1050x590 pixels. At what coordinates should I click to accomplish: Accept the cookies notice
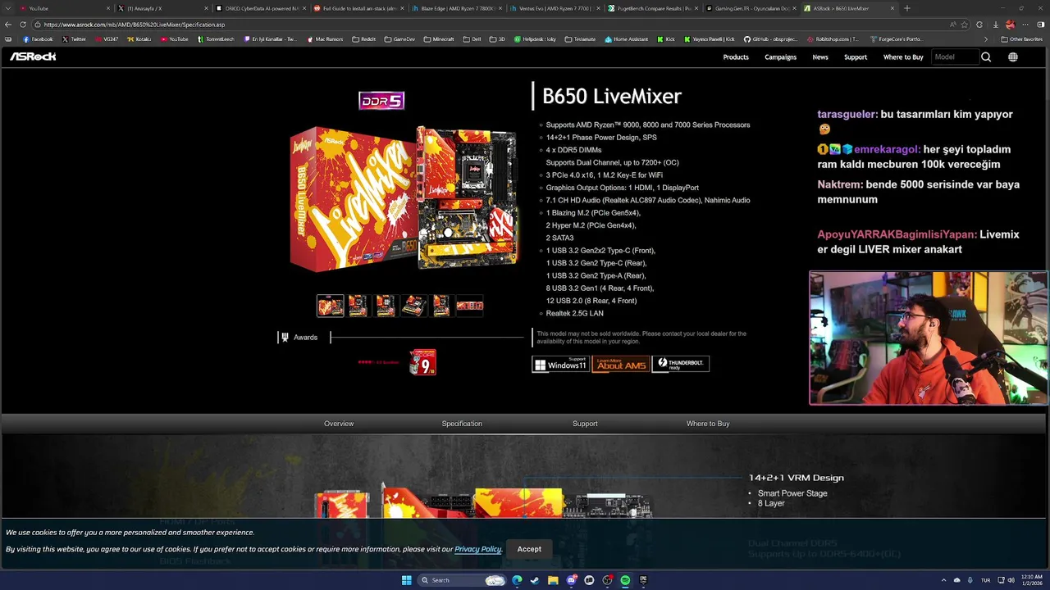point(529,549)
